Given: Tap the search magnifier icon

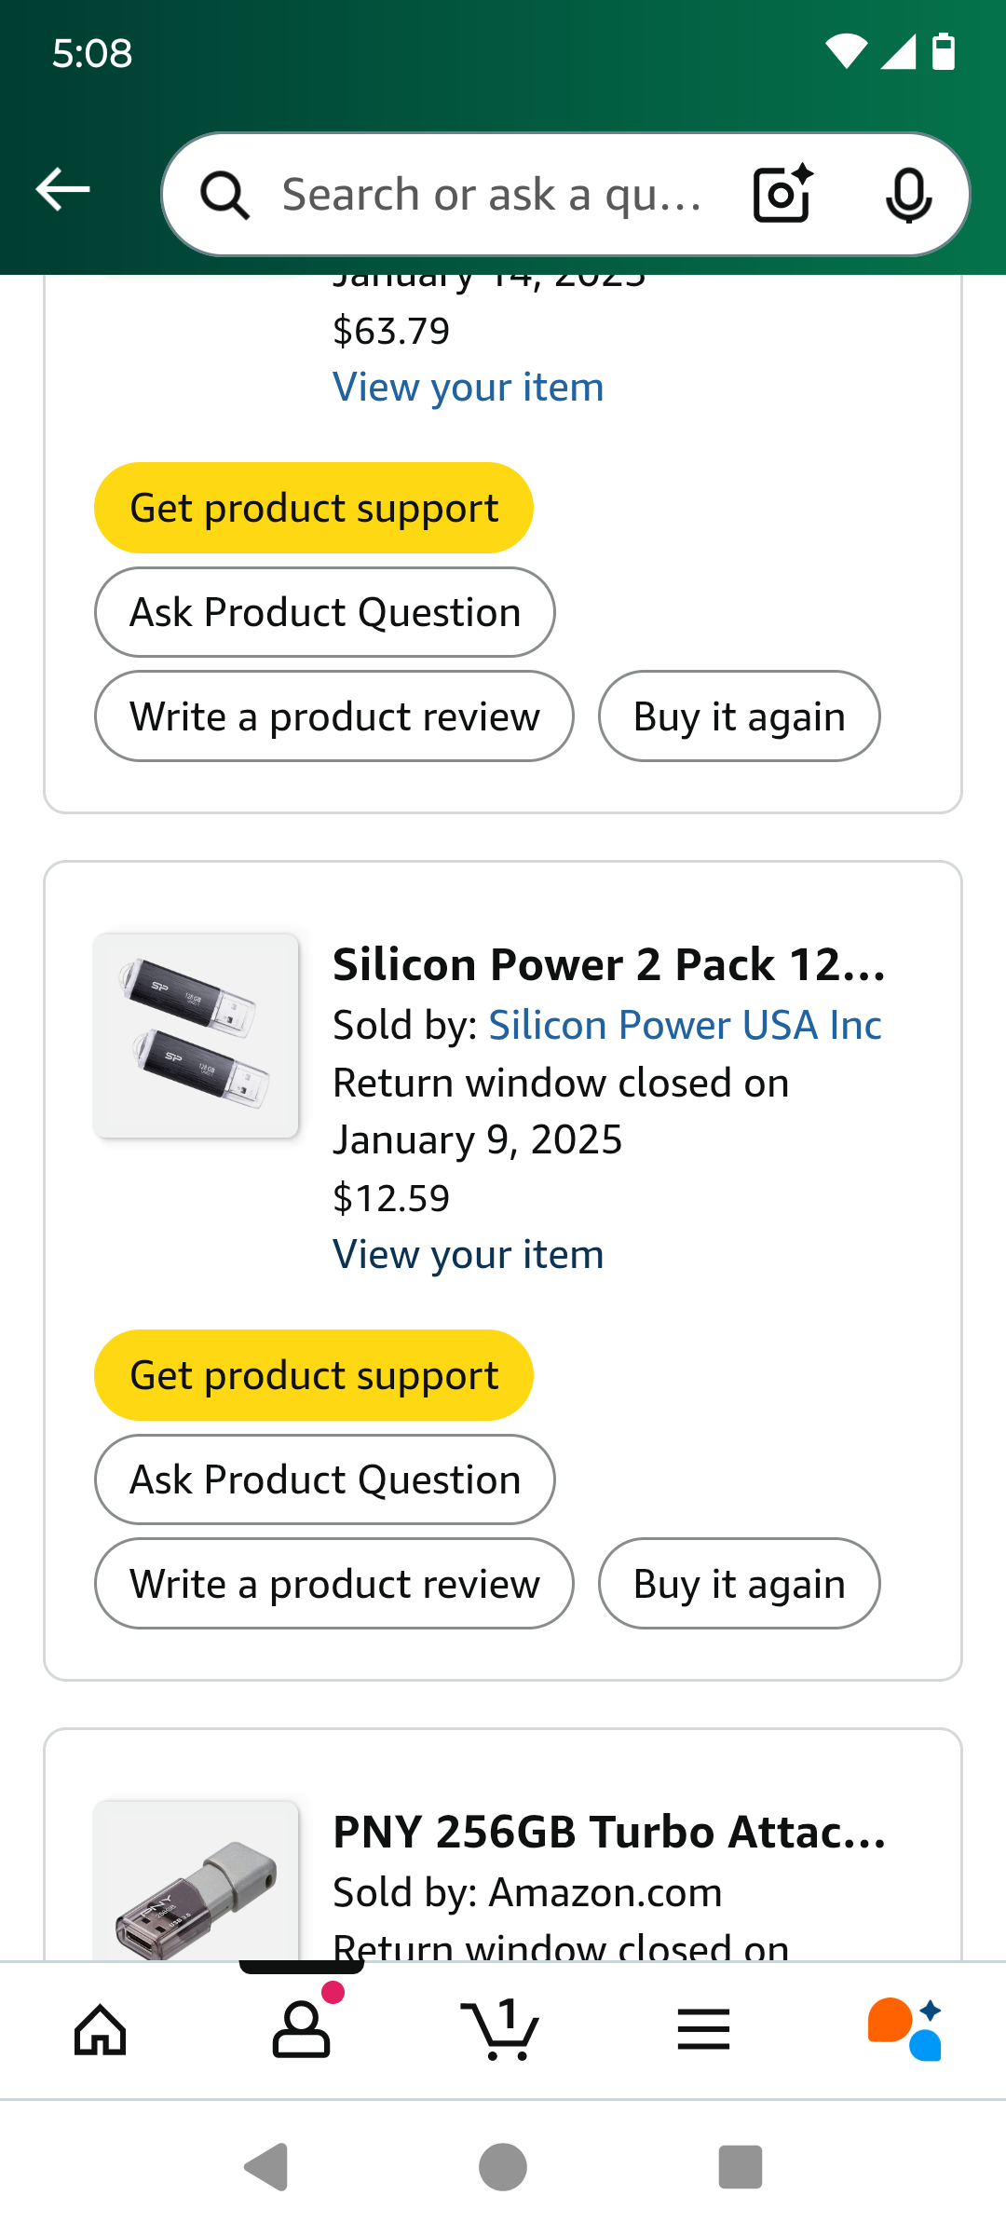Looking at the screenshot, I should 224,196.
